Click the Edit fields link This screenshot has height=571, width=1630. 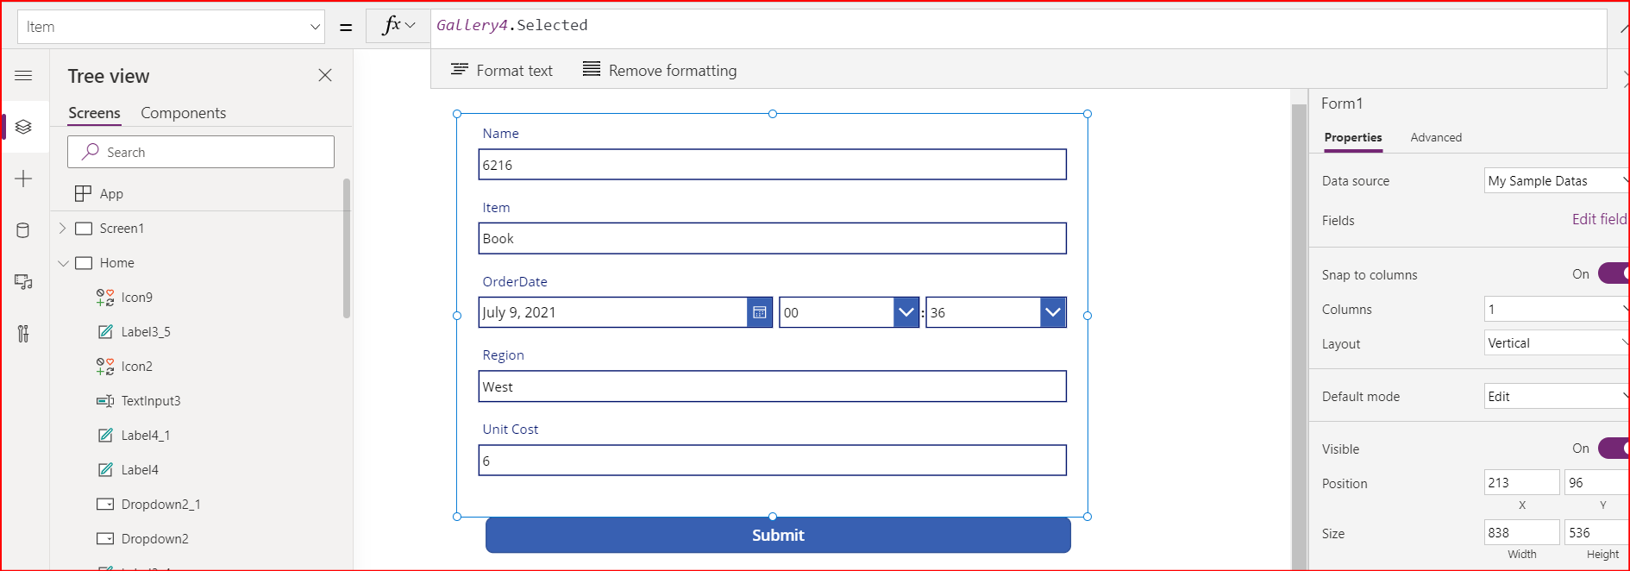[1600, 219]
